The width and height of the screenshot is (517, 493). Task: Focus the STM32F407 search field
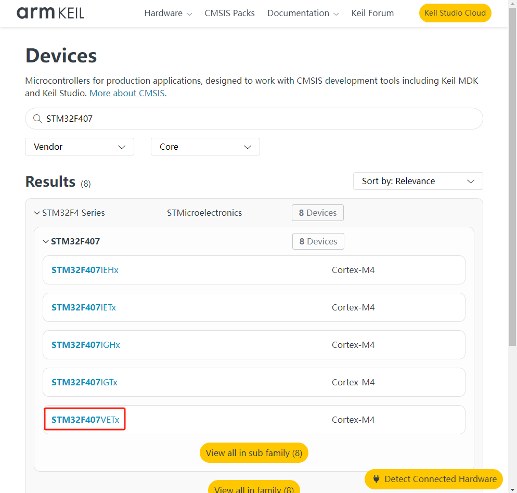[x=254, y=119]
